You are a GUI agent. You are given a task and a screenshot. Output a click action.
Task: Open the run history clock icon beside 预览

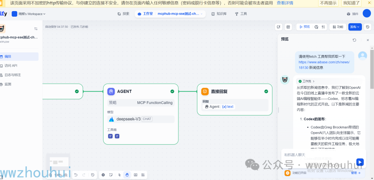point(317,27)
